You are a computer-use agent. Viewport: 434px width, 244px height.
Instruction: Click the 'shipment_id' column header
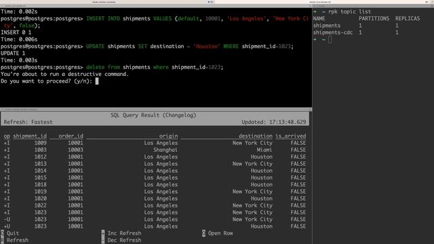point(30,136)
